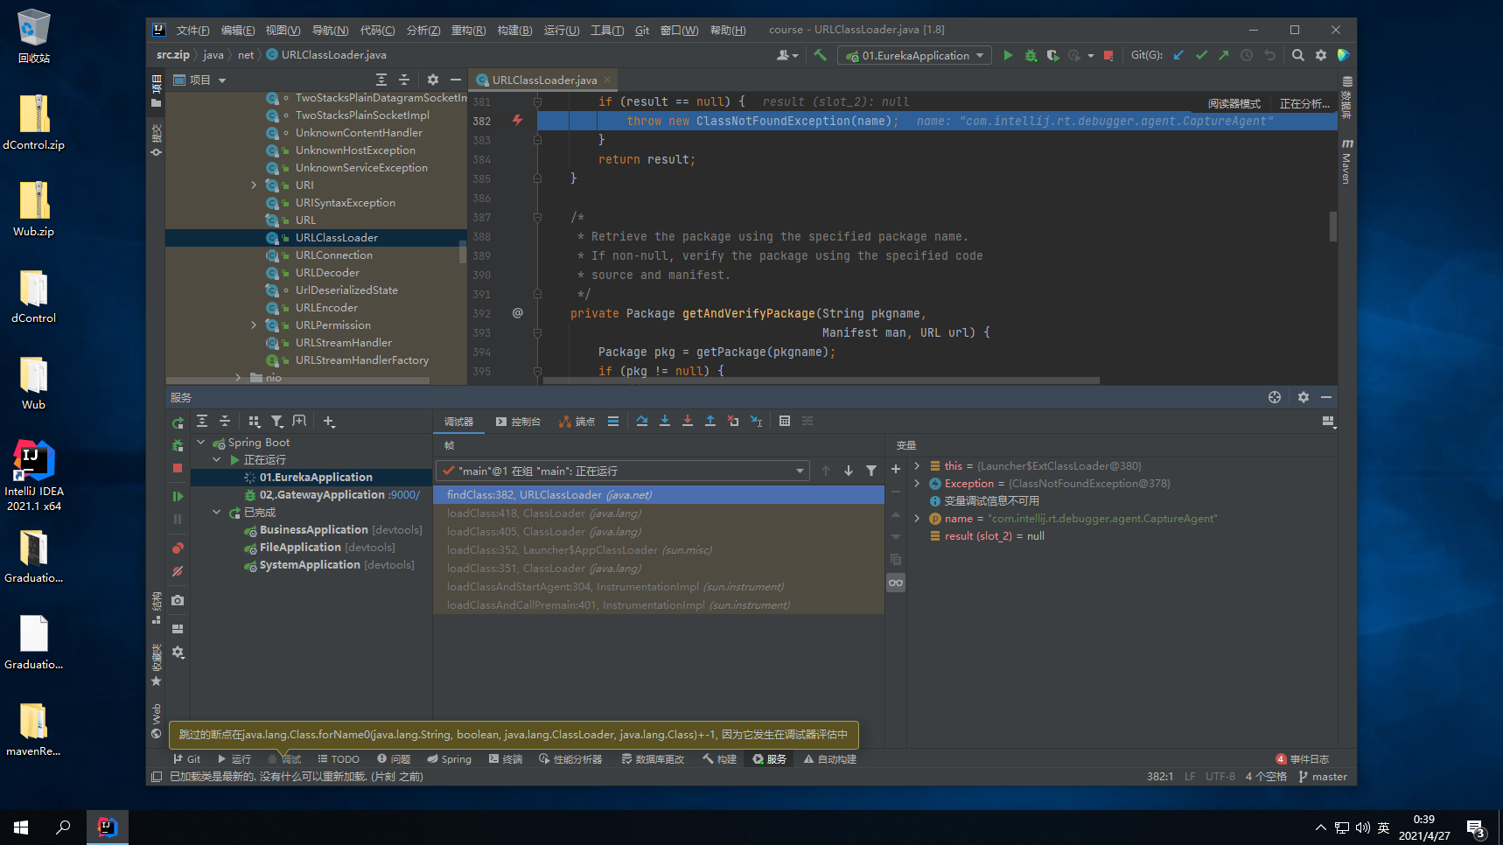Click Step Out icon in debugger toolbar

click(710, 421)
